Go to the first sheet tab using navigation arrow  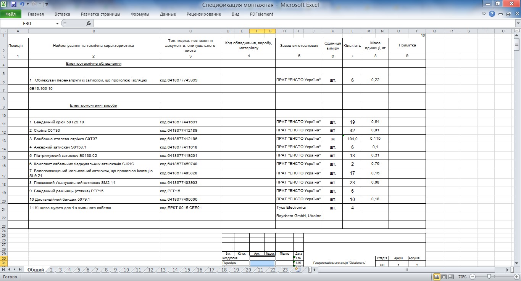click(x=3, y=270)
